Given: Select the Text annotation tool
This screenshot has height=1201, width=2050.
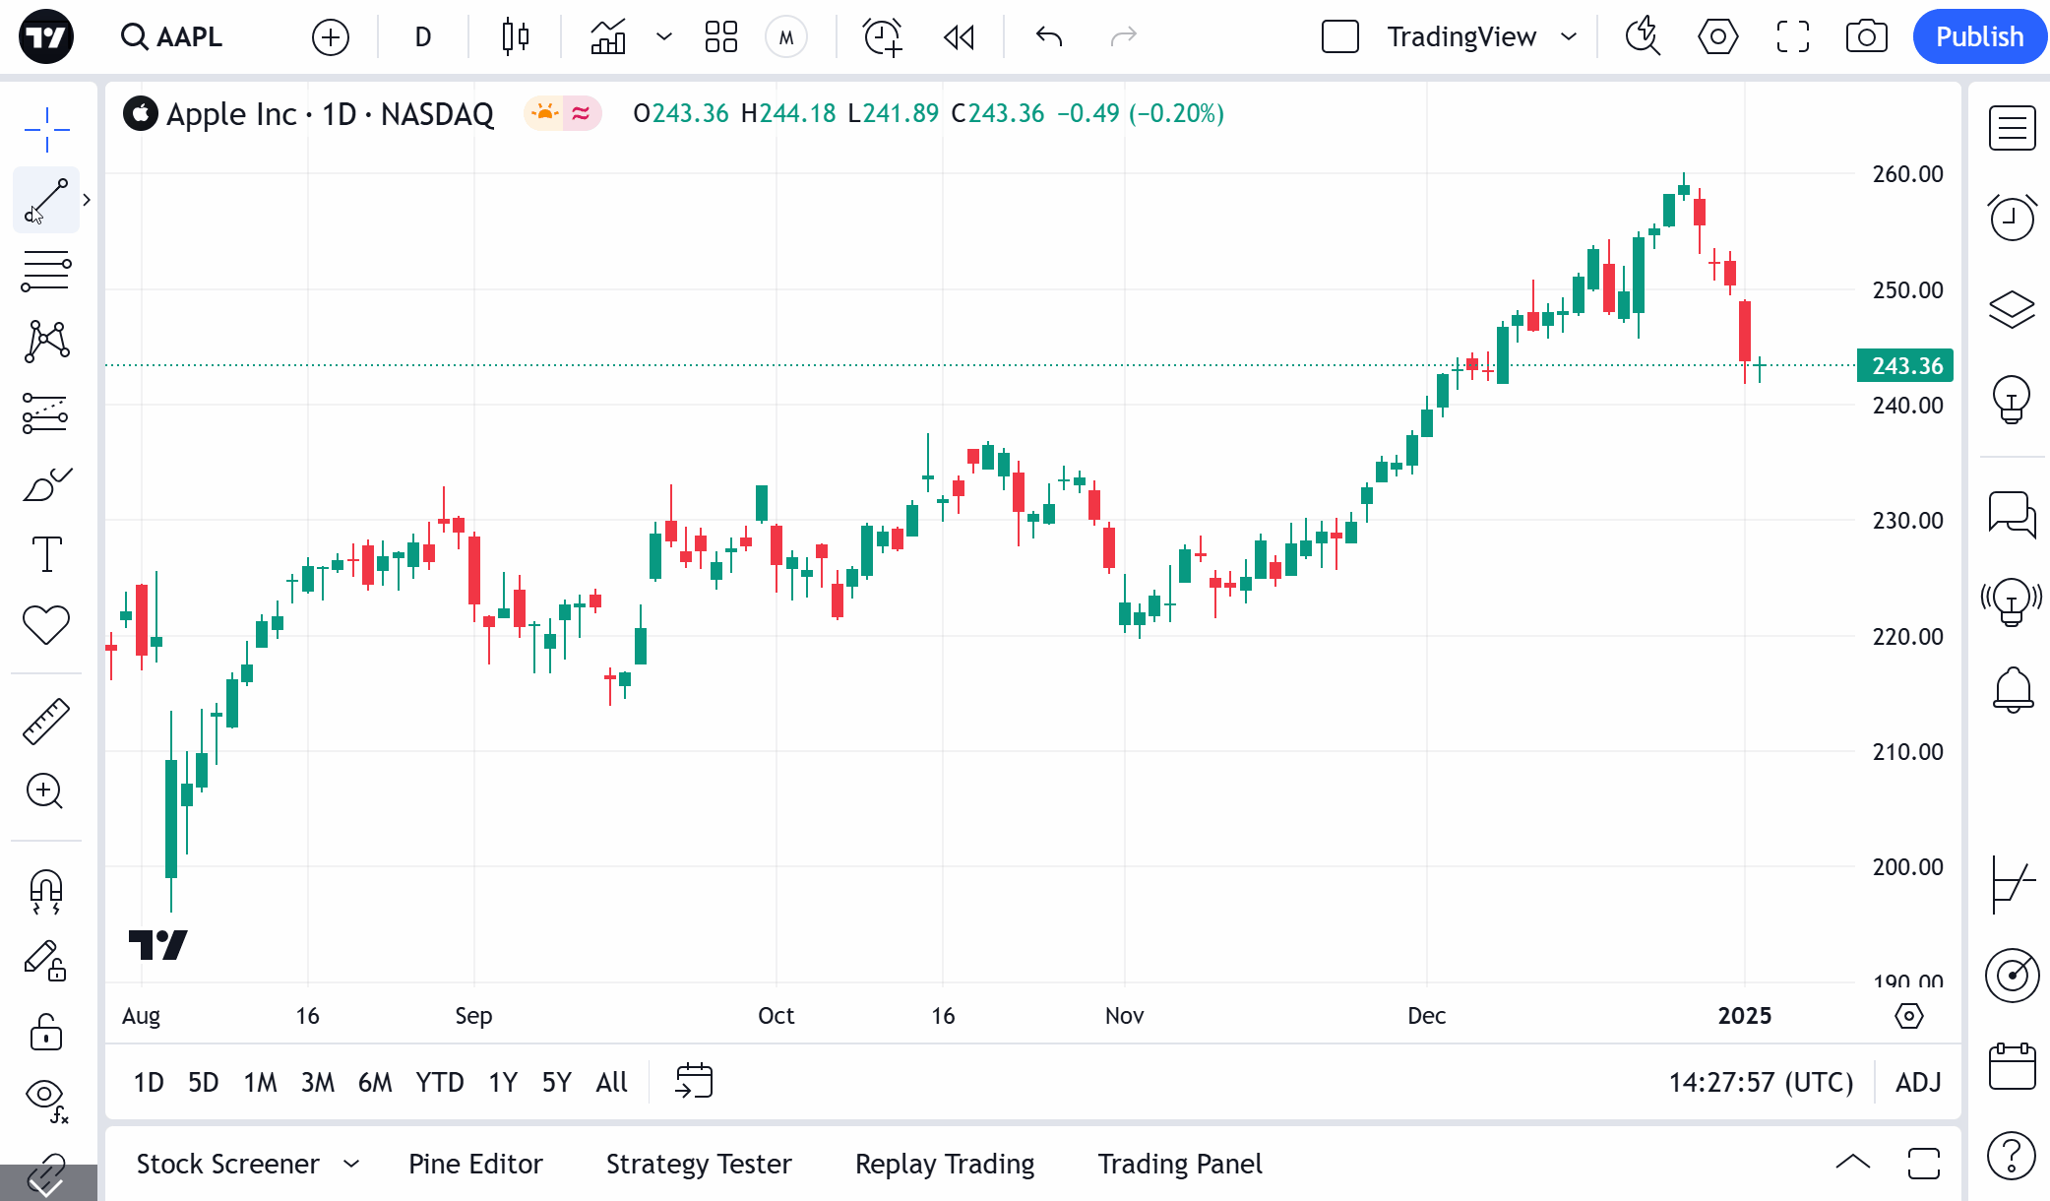Looking at the screenshot, I should point(46,554).
